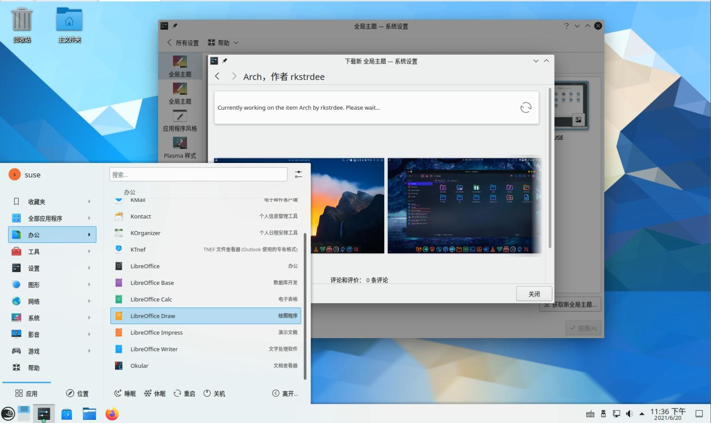Open Dolphin file manager from taskbar
Screen dimensions: 711x423
coord(89,414)
